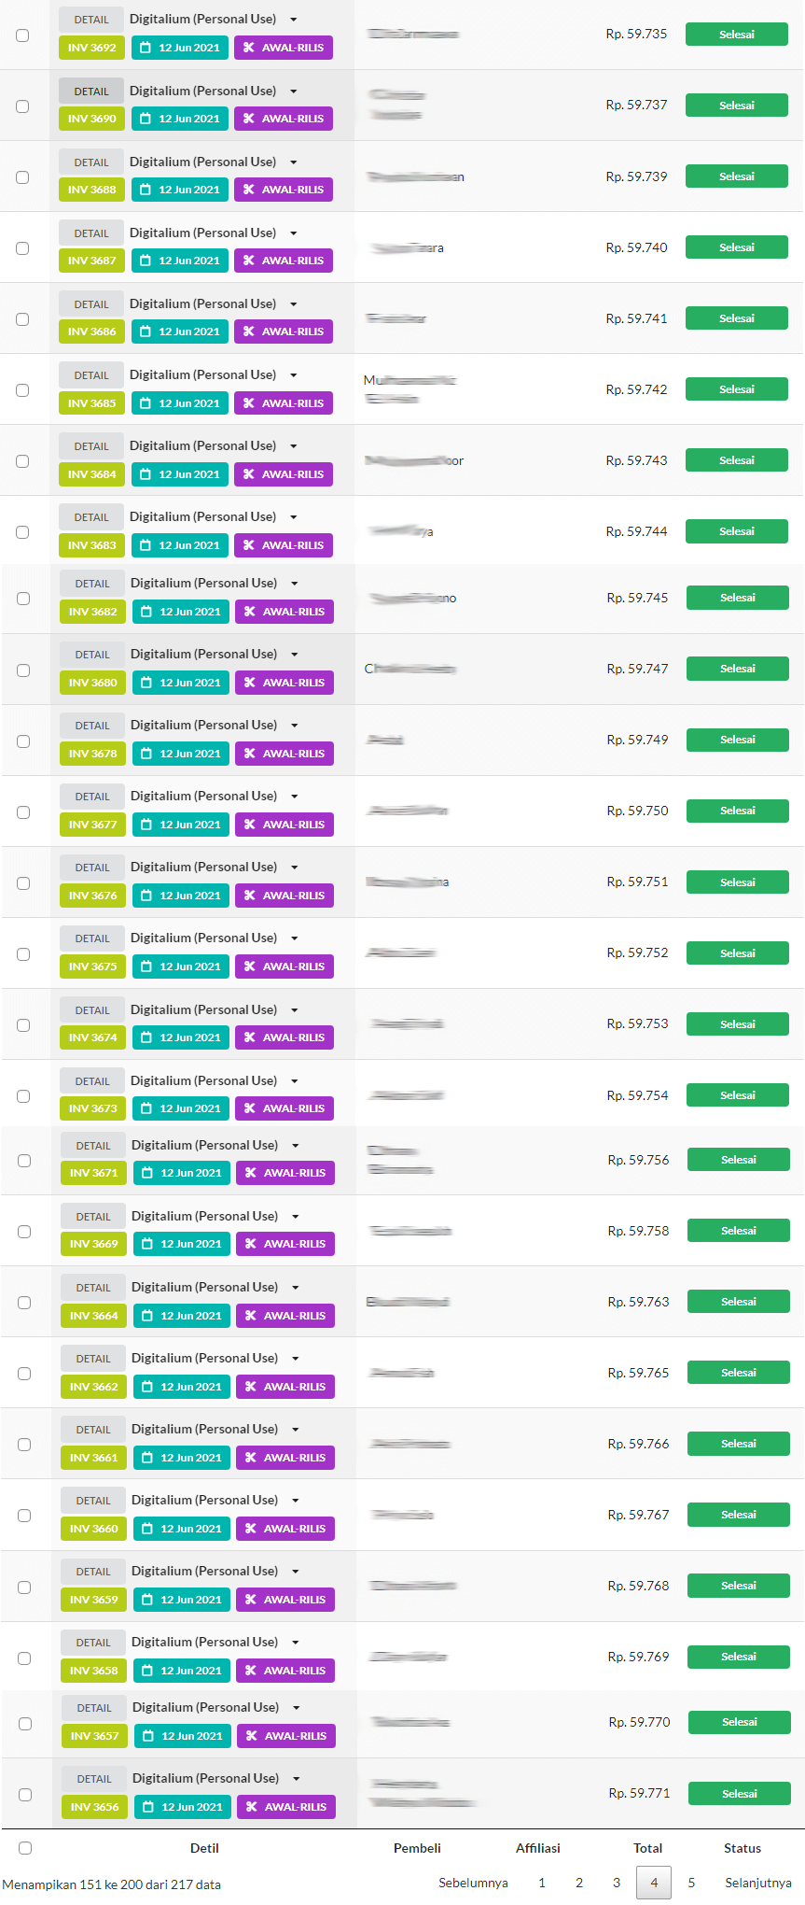Check the select-all box in table footer
805x1905 pixels.
pyautogui.click(x=25, y=1848)
